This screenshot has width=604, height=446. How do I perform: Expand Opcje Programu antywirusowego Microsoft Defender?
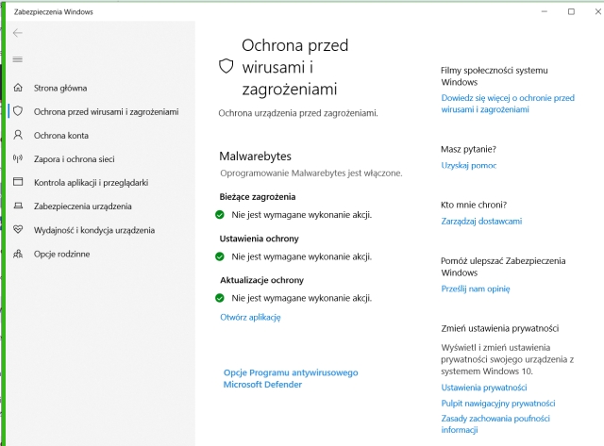coord(291,378)
